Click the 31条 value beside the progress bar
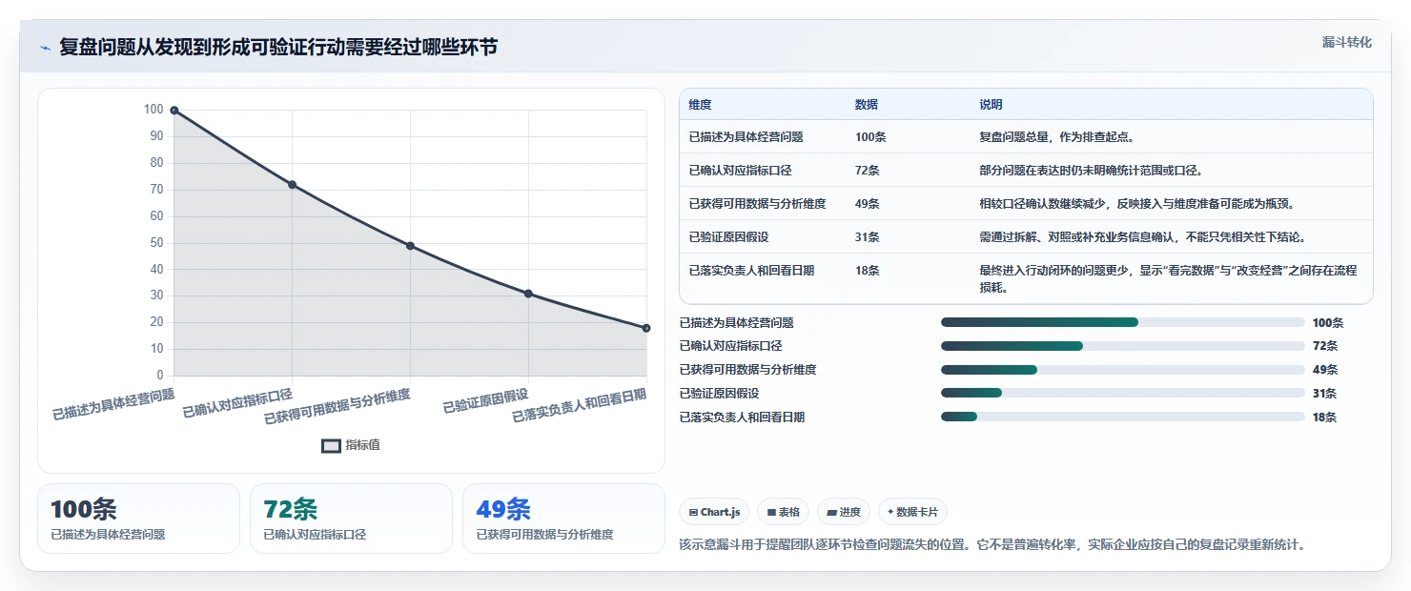Viewport: 1411px width, 591px height. tap(1325, 394)
